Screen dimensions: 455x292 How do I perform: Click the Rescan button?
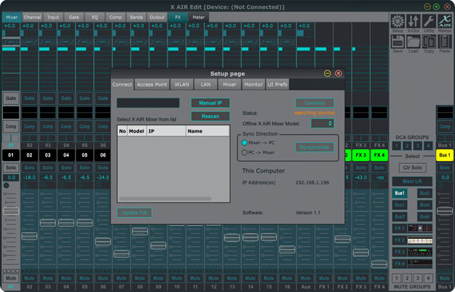pos(210,116)
